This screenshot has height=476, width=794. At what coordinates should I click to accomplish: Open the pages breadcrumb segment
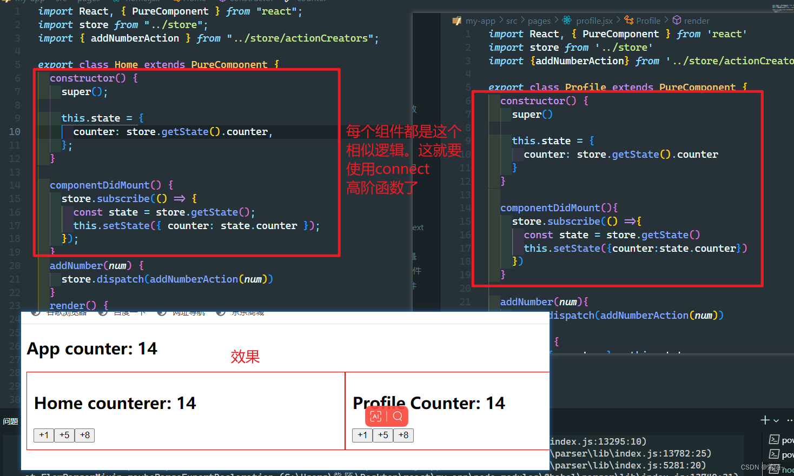click(x=539, y=21)
